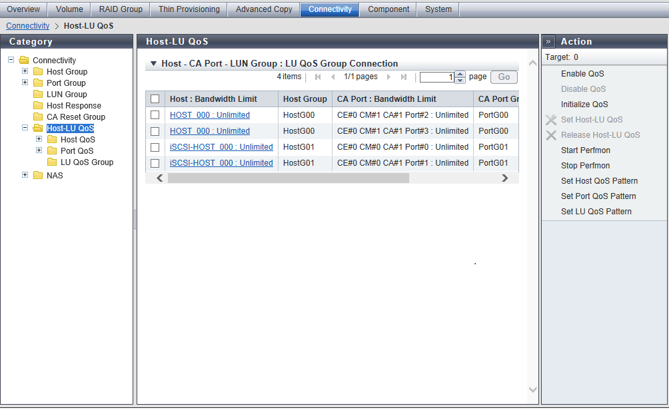Click the Host-LU QoS folder icon
669x410 pixels.
[38, 128]
